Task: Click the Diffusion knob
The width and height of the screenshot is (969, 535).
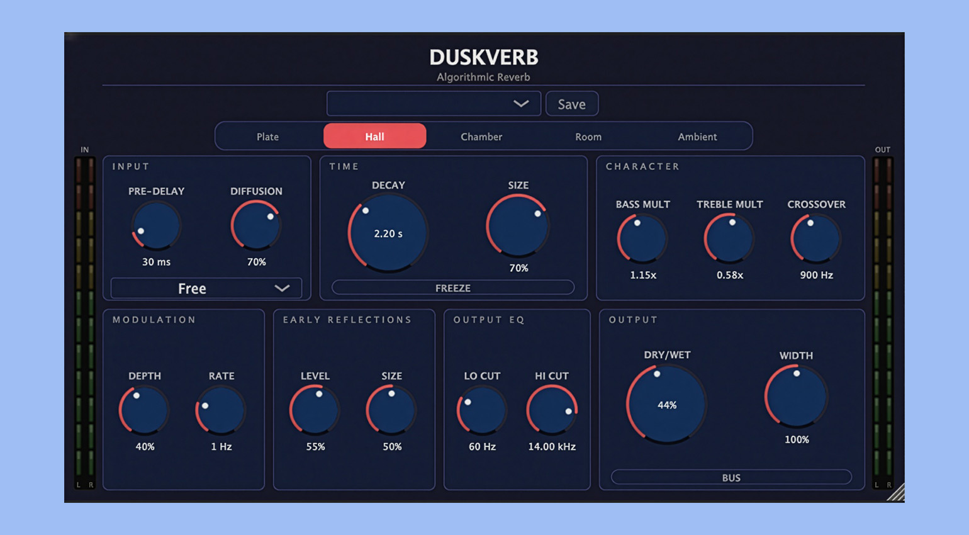Action: [x=256, y=227]
